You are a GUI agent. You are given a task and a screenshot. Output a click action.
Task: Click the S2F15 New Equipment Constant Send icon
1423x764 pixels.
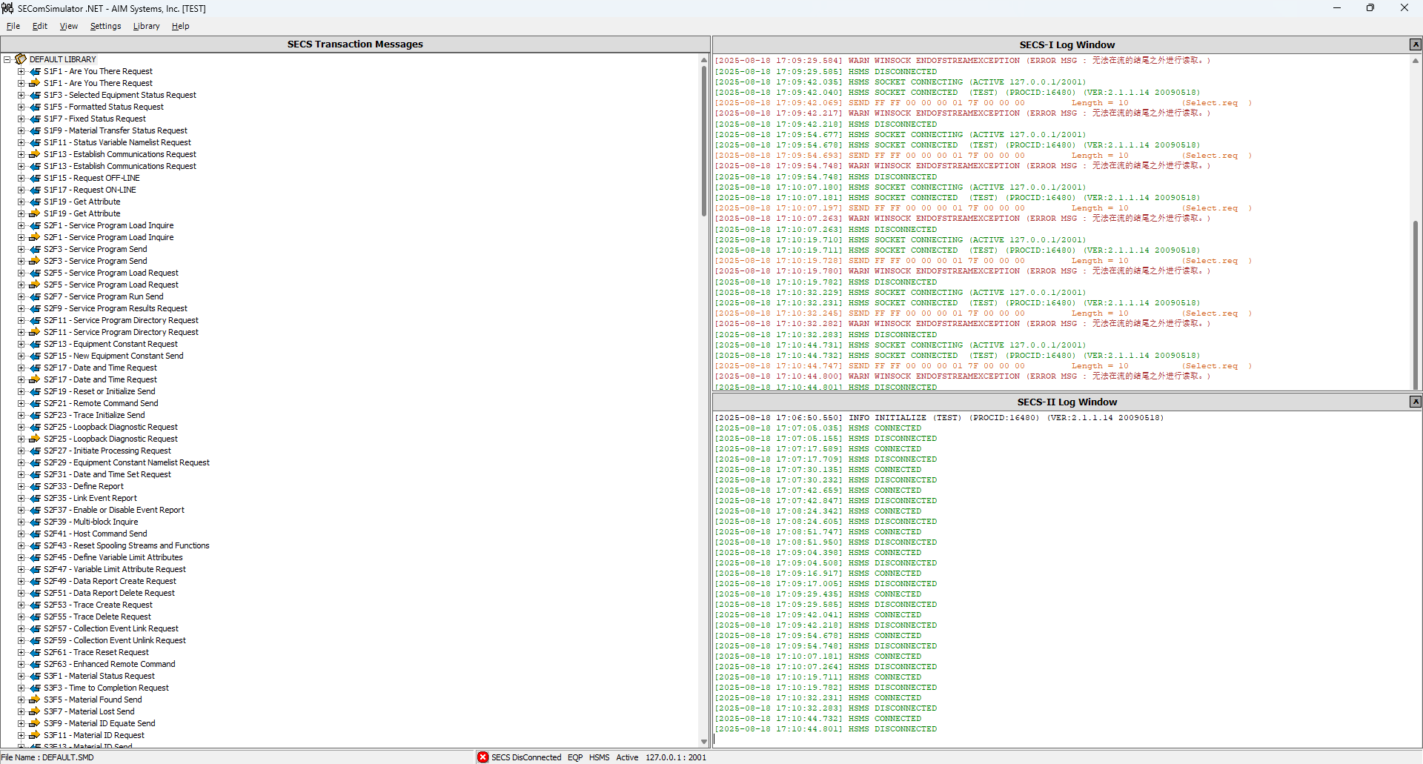click(34, 356)
